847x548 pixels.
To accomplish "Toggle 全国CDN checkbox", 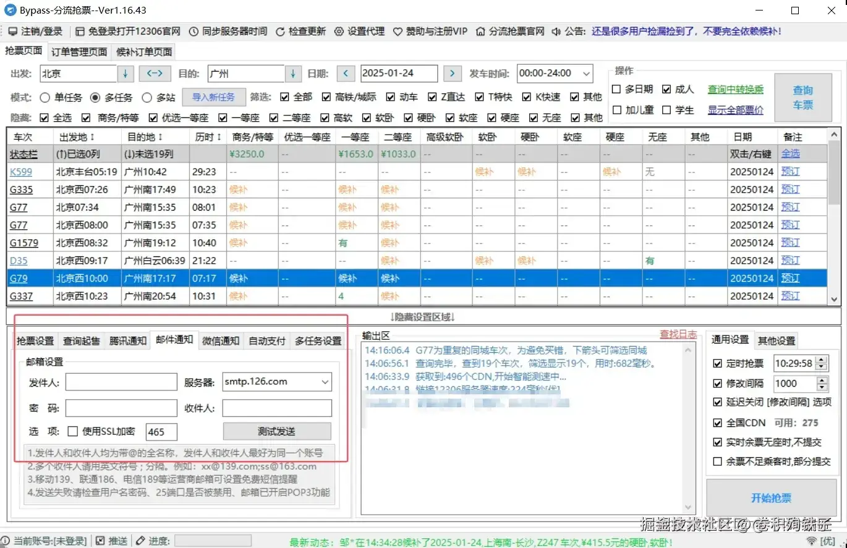I will coord(717,423).
